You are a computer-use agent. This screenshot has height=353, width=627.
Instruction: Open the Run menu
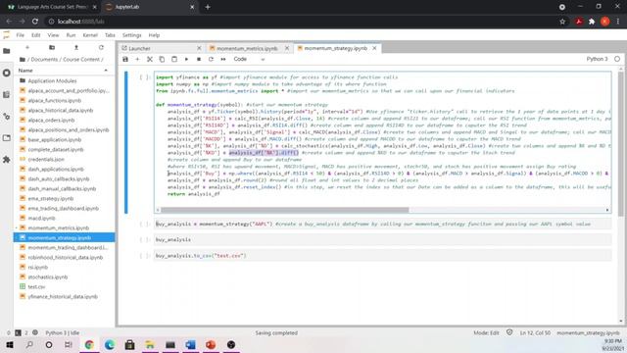[x=71, y=35]
